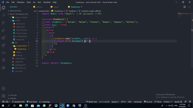
Task: Open the Extensions view
Action: point(3,37)
